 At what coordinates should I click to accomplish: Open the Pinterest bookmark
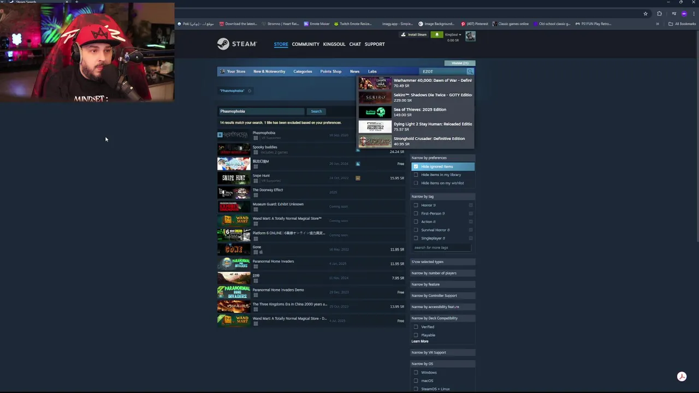[x=474, y=24]
